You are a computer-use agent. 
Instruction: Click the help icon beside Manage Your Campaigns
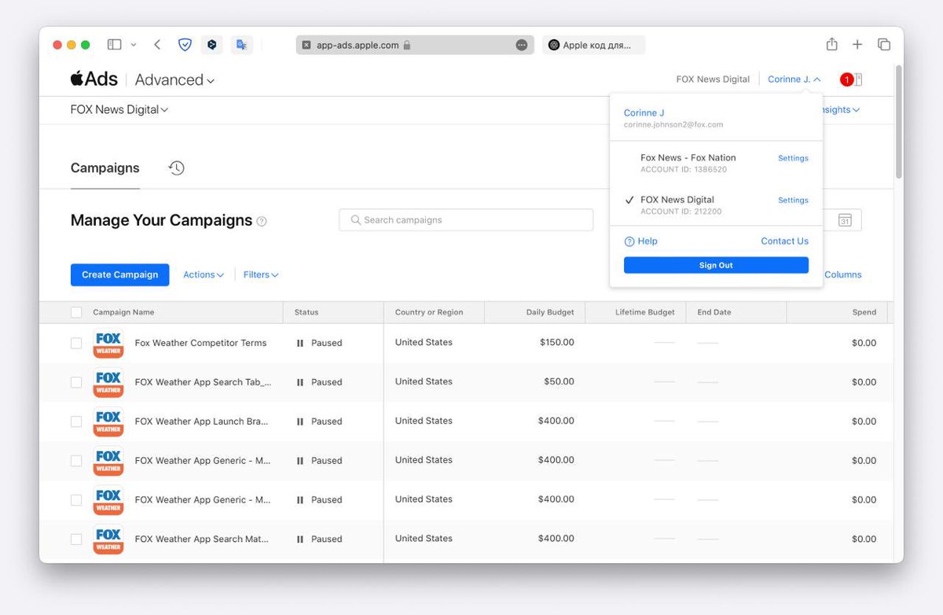tap(262, 222)
